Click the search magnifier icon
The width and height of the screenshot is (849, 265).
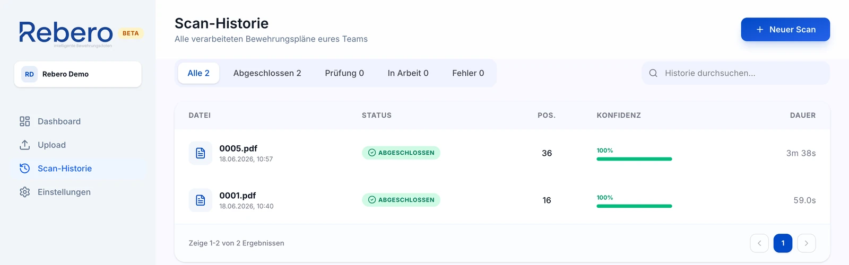pos(653,73)
